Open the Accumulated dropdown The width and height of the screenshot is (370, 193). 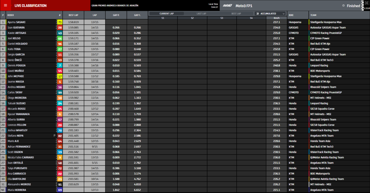pos(270,14)
